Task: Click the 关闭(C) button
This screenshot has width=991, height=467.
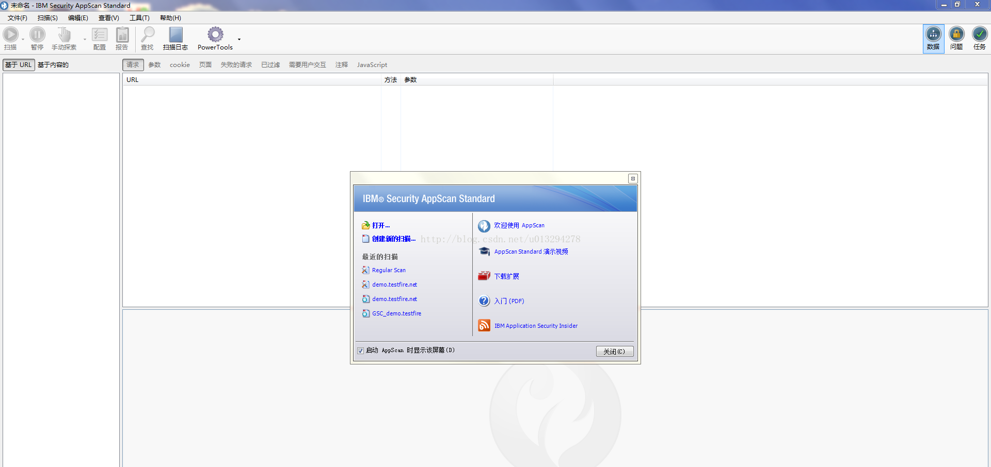Action: tap(615, 352)
